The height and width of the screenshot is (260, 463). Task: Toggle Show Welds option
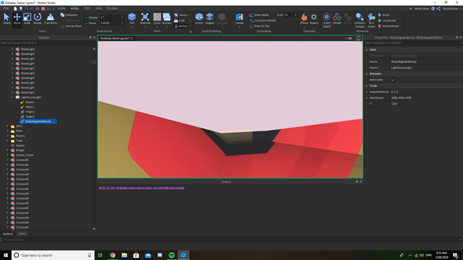pos(259,15)
